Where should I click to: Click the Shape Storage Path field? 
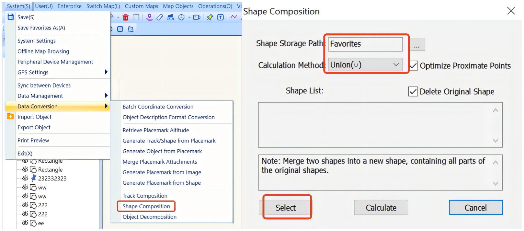(x=365, y=44)
